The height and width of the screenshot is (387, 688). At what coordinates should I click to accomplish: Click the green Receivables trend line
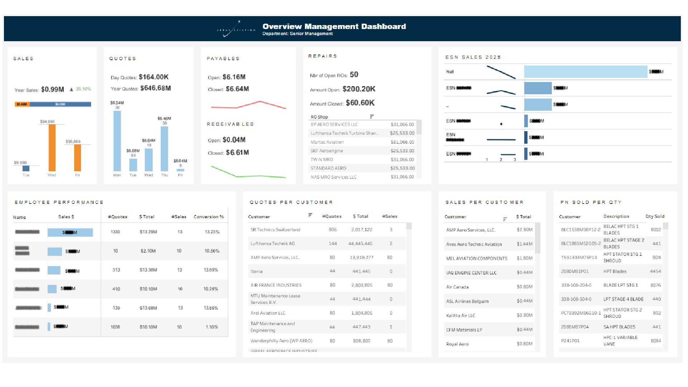pyautogui.click(x=248, y=172)
